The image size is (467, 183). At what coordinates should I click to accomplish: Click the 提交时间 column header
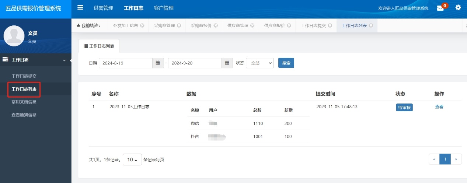pyautogui.click(x=325, y=94)
